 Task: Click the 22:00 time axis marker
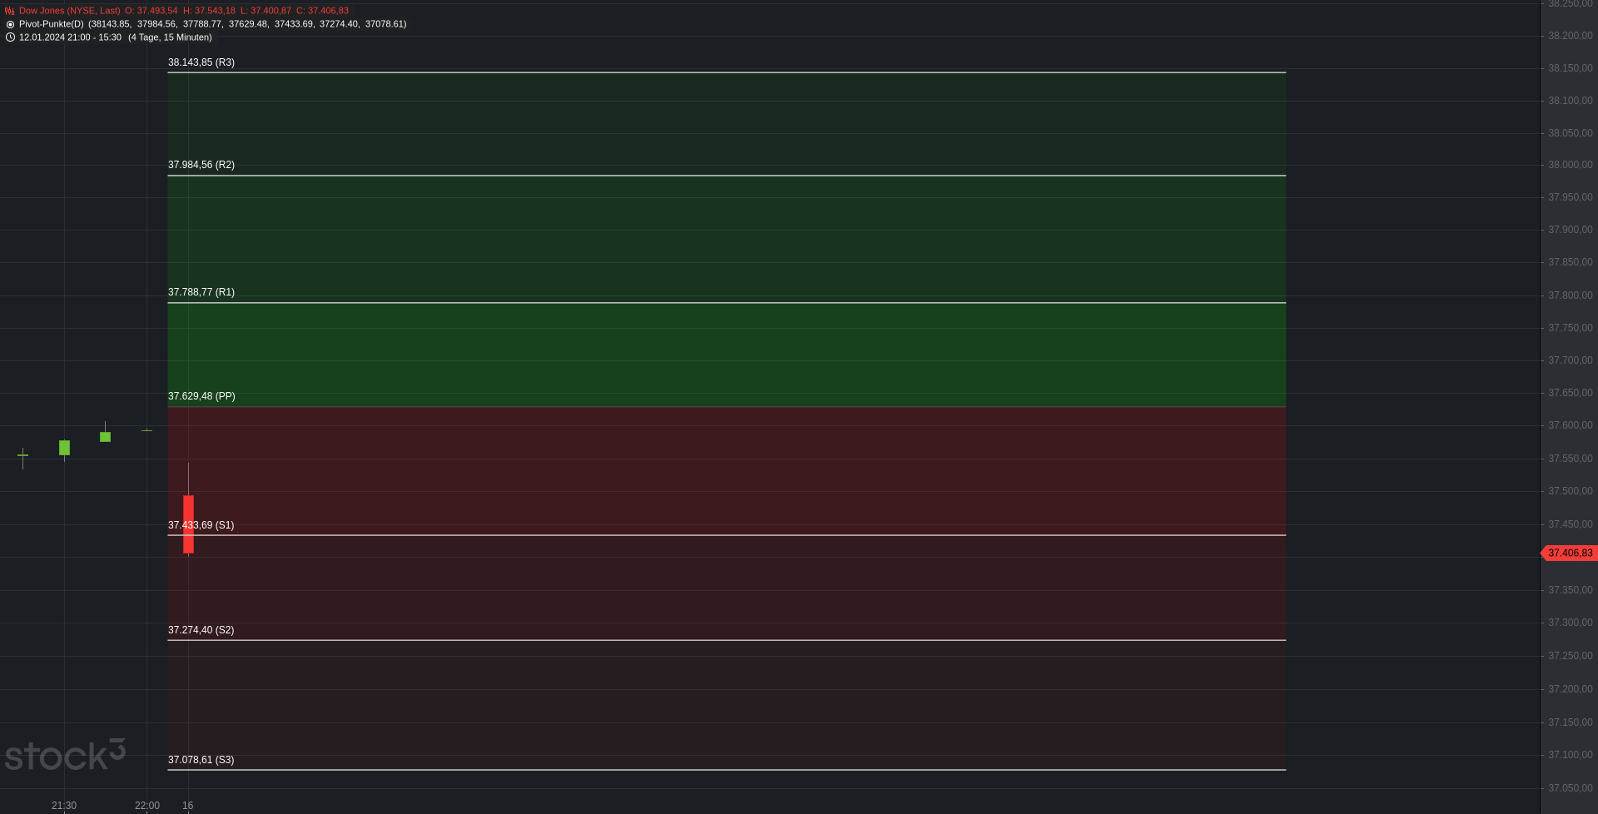[147, 806]
